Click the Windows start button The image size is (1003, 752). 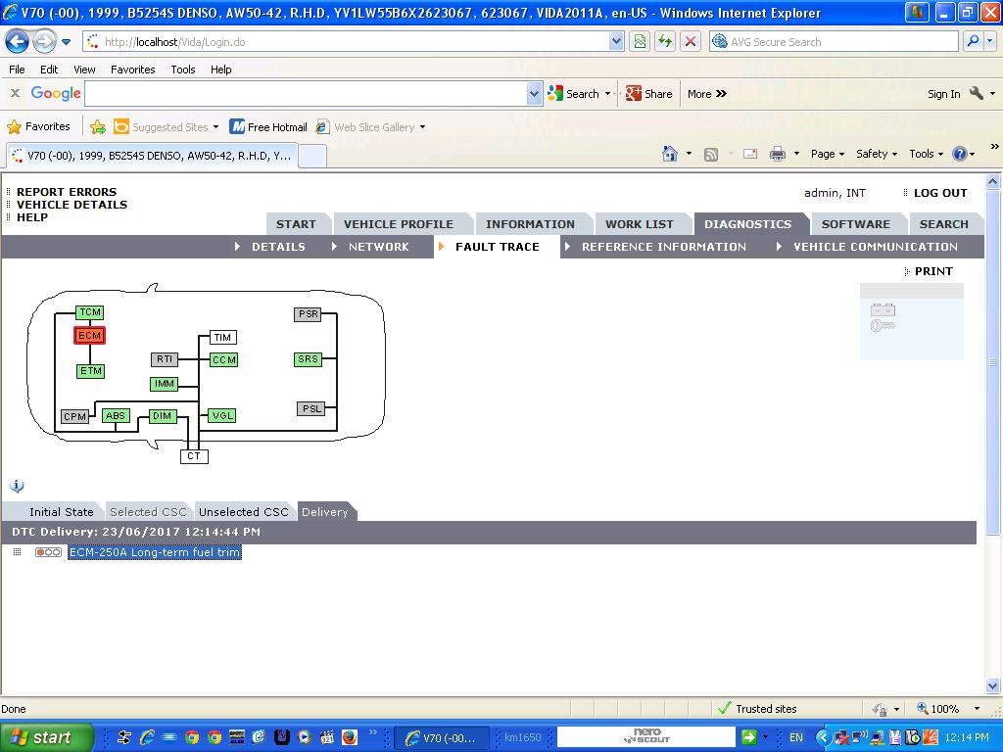(46, 737)
